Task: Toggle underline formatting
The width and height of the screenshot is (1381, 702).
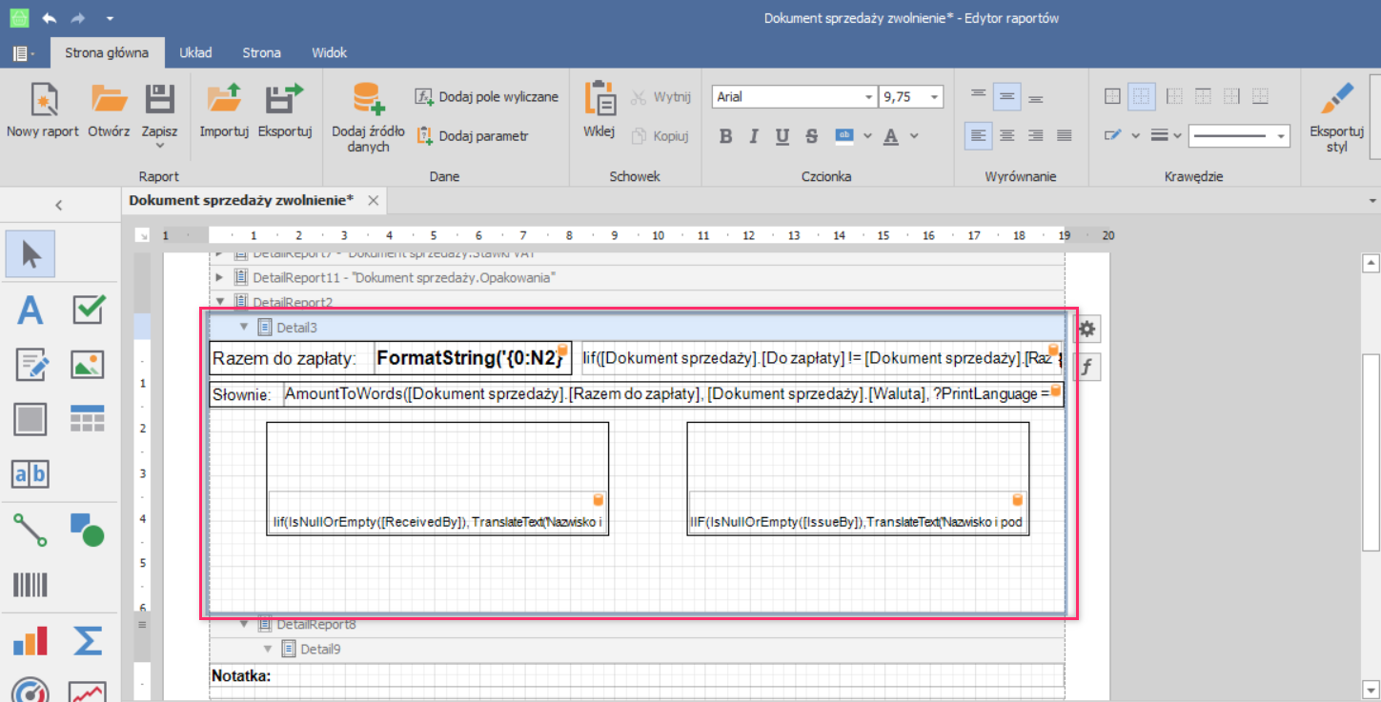Action: pos(782,136)
